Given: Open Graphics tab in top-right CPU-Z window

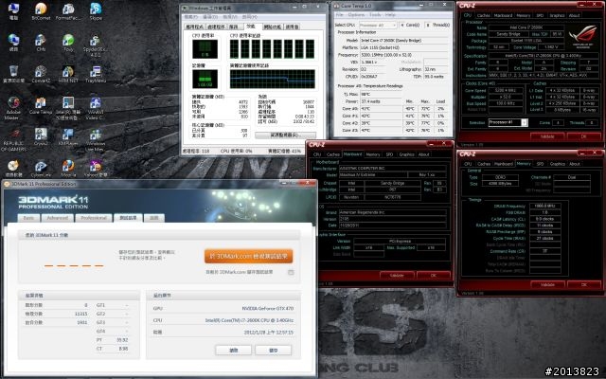Looking at the screenshot, I should (557, 15).
